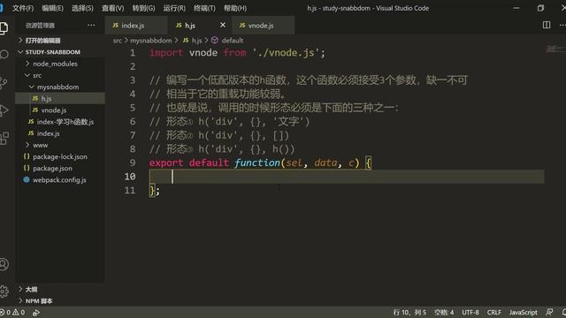Open the 查看(V) menu

click(x=112, y=8)
